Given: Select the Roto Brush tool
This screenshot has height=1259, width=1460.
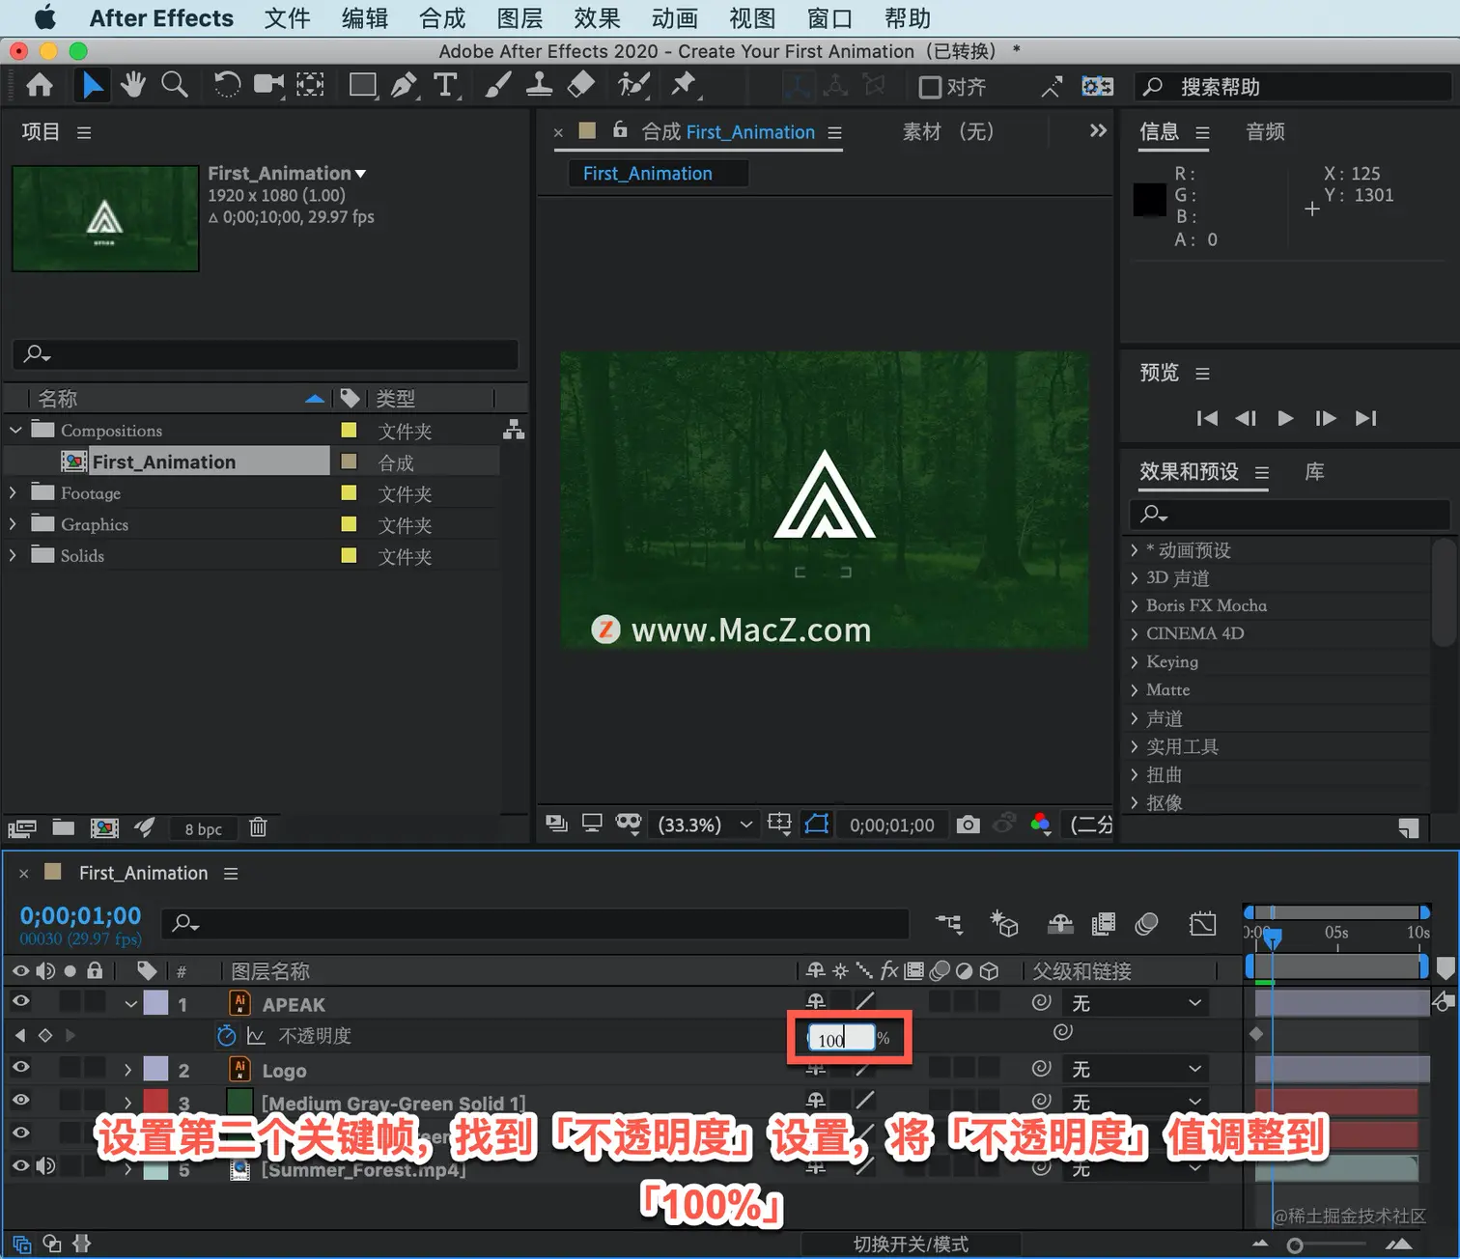Looking at the screenshot, I should pos(632,86).
